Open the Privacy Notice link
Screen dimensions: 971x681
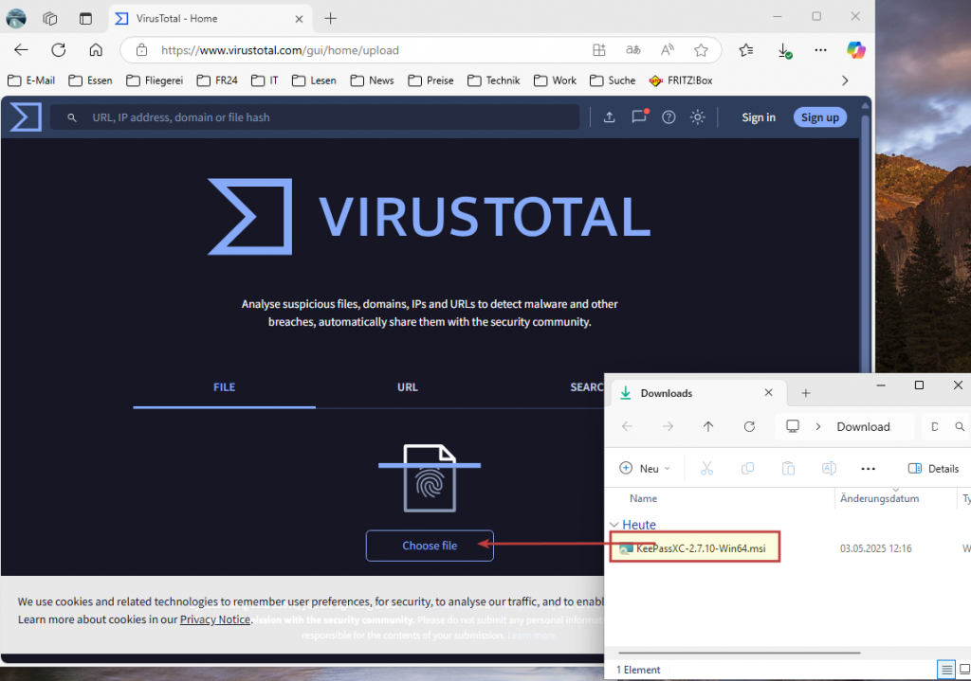pyautogui.click(x=215, y=619)
